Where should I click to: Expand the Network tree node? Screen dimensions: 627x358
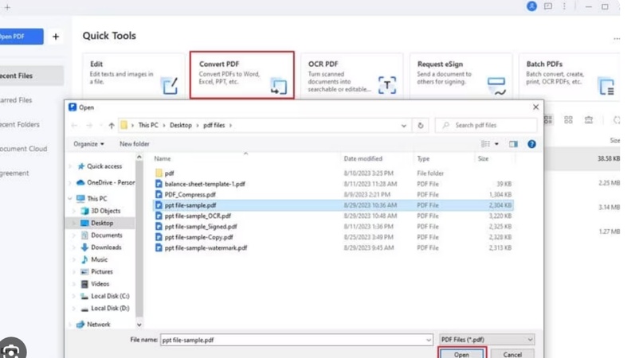point(70,325)
